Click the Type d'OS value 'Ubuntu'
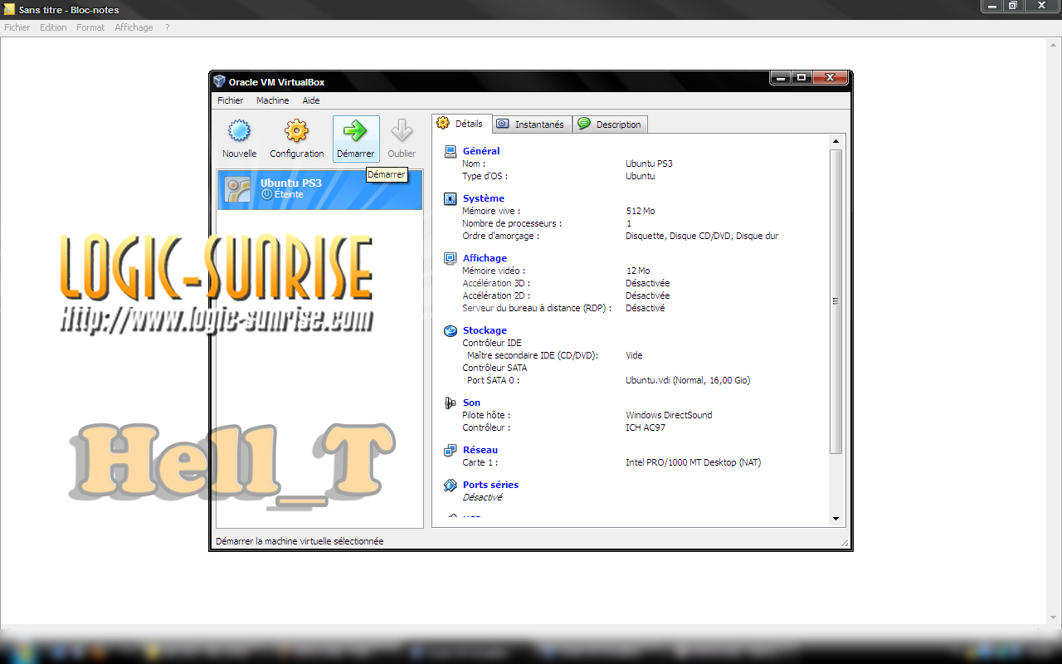Viewport: 1062px width, 664px height. pos(641,176)
